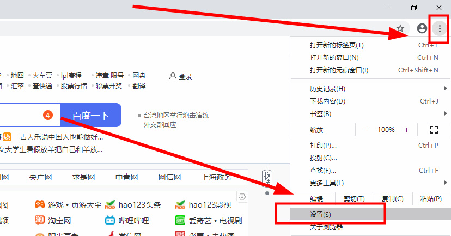Open 关于浏览器 menu item
The width and height of the screenshot is (451, 236).
coord(370,227)
